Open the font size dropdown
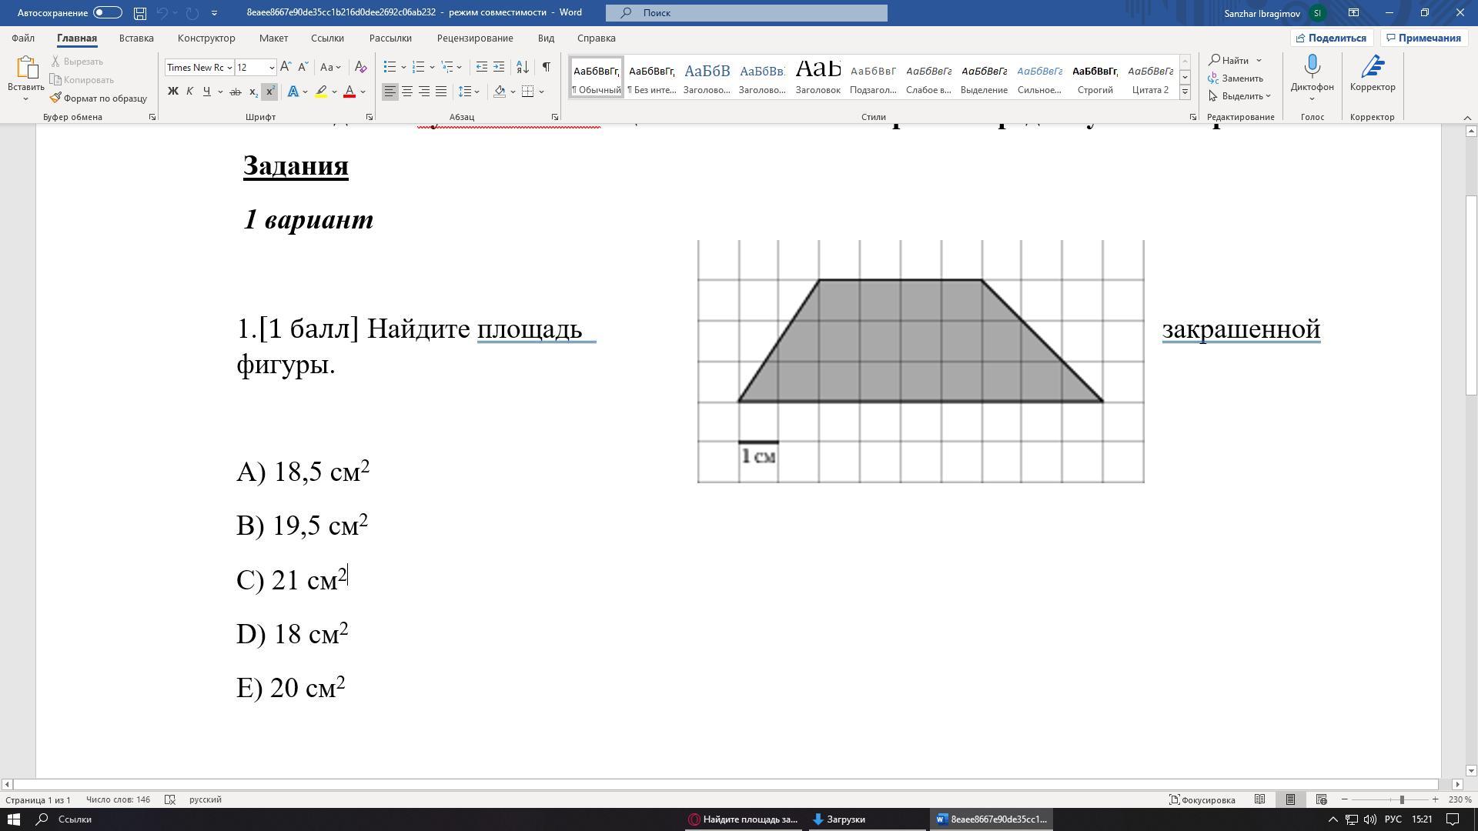Screen dimensions: 1478x831 [x=271, y=68]
